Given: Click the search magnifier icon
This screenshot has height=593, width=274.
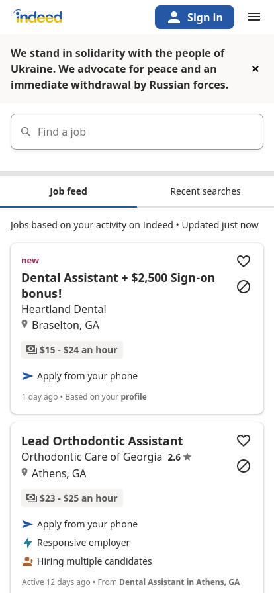Looking at the screenshot, I should [x=26, y=132].
